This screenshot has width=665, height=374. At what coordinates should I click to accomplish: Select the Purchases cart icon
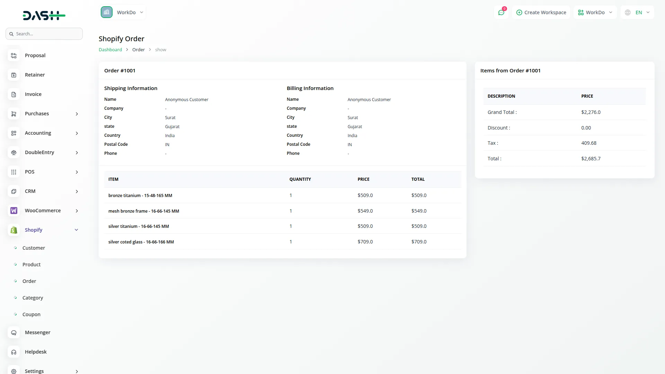(x=14, y=114)
